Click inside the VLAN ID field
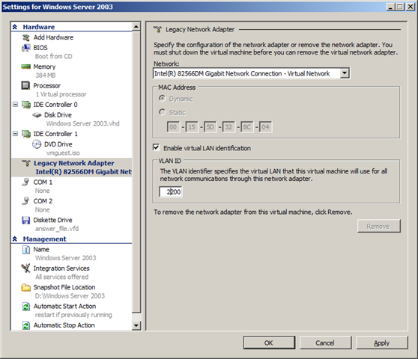The image size is (418, 359). [171, 191]
